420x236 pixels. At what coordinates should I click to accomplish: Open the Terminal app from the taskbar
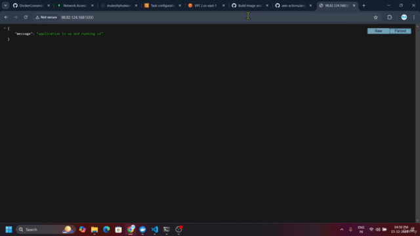point(167,229)
